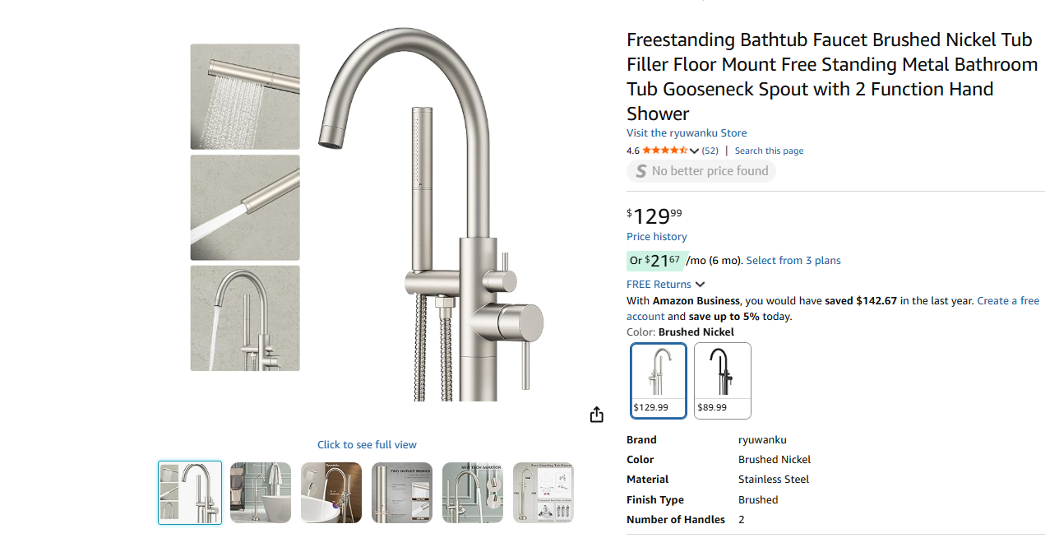
Task: Select the Brushed Nickel $129.99 color swatch
Action: point(658,380)
